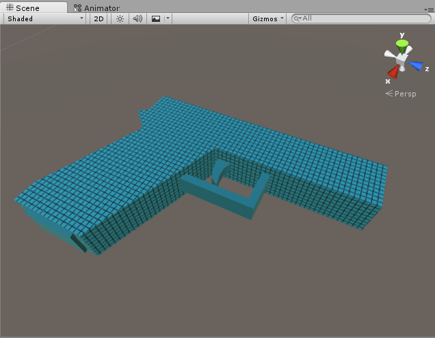The height and width of the screenshot is (338, 435).
Task: Open the Gizmos dropdown menu
Action: [267, 18]
